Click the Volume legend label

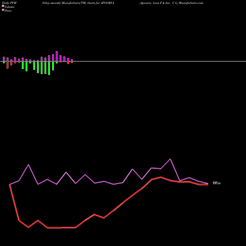9,7
